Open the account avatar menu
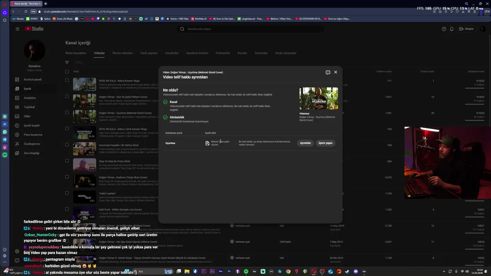This screenshot has height=276, width=491. (482, 29)
